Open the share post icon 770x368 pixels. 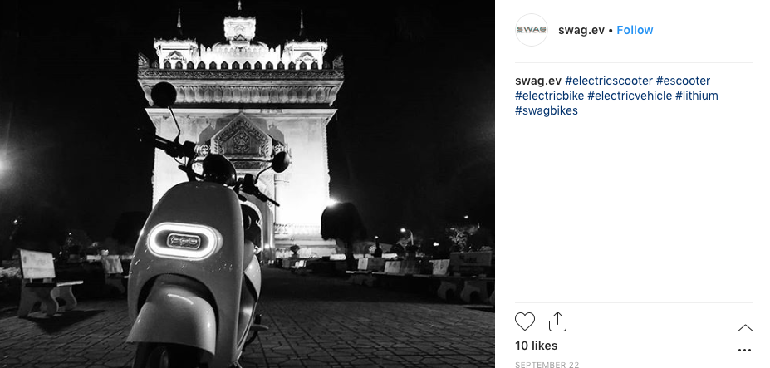click(x=557, y=321)
